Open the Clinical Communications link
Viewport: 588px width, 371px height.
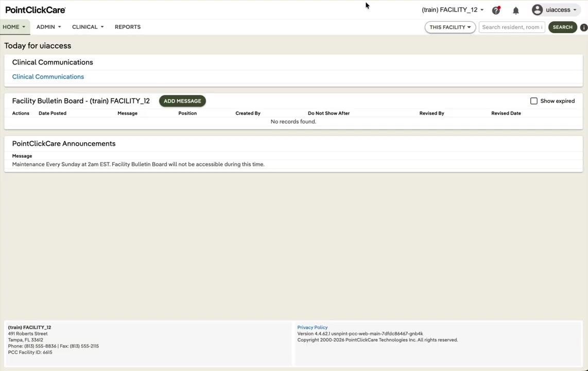tap(48, 77)
